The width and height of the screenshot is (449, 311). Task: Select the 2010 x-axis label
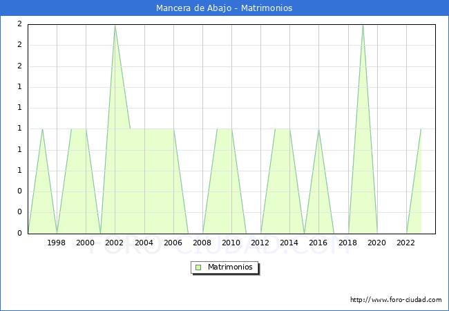click(x=231, y=243)
